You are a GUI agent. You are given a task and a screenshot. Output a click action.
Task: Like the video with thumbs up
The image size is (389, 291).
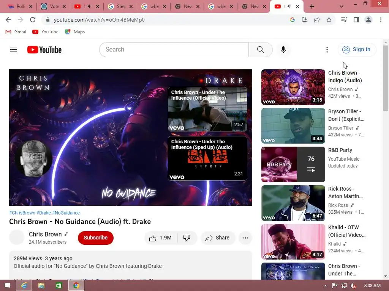(x=161, y=238)
